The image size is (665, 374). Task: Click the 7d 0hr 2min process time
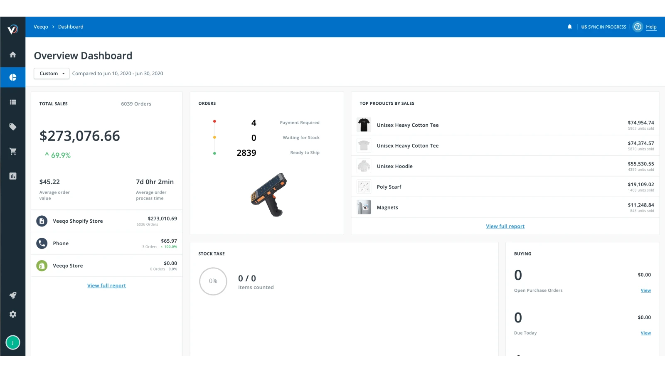(155, 182)
